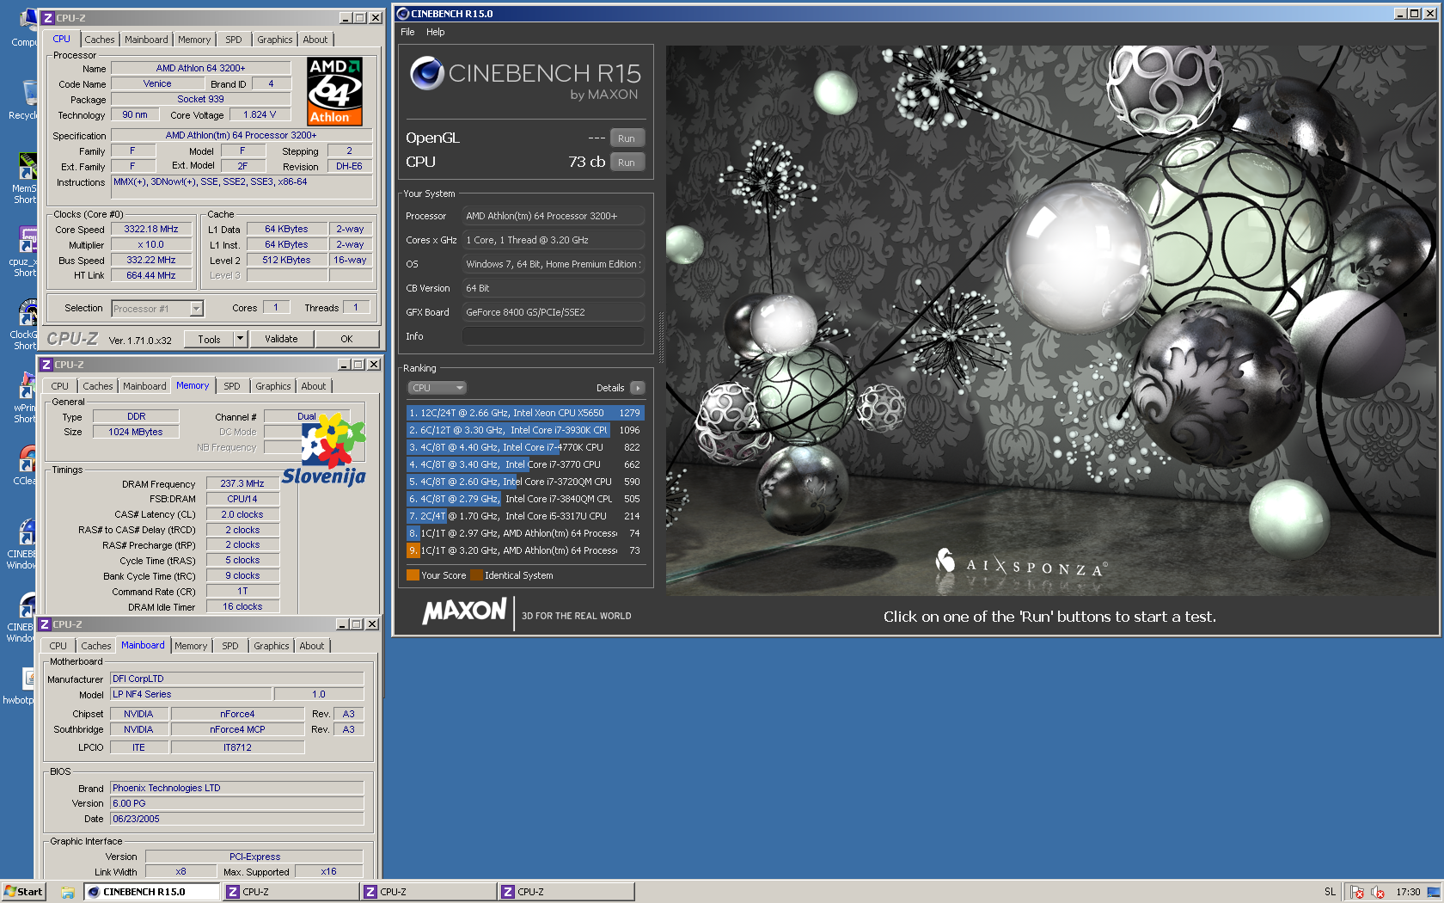Click the Cinebench title bar app icon
The height and width of the screenshot is (903, 1444).
(402, 14)
